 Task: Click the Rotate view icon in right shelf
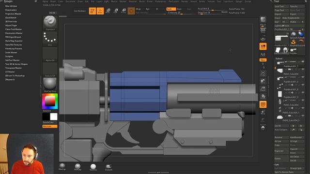263,97
